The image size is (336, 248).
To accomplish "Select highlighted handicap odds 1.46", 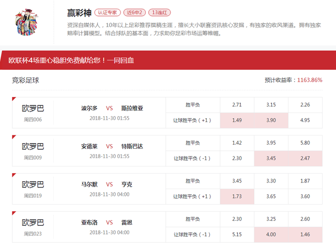I will (x=305, y=235).
